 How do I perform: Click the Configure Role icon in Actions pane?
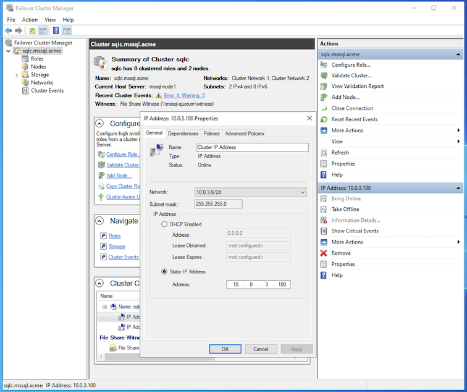pyautogui.click(x=324, y=65)
